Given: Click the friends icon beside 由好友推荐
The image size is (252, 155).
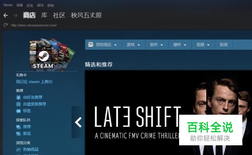Looking at the screenshot, I should pyautogui.click(x=18, y=97).
